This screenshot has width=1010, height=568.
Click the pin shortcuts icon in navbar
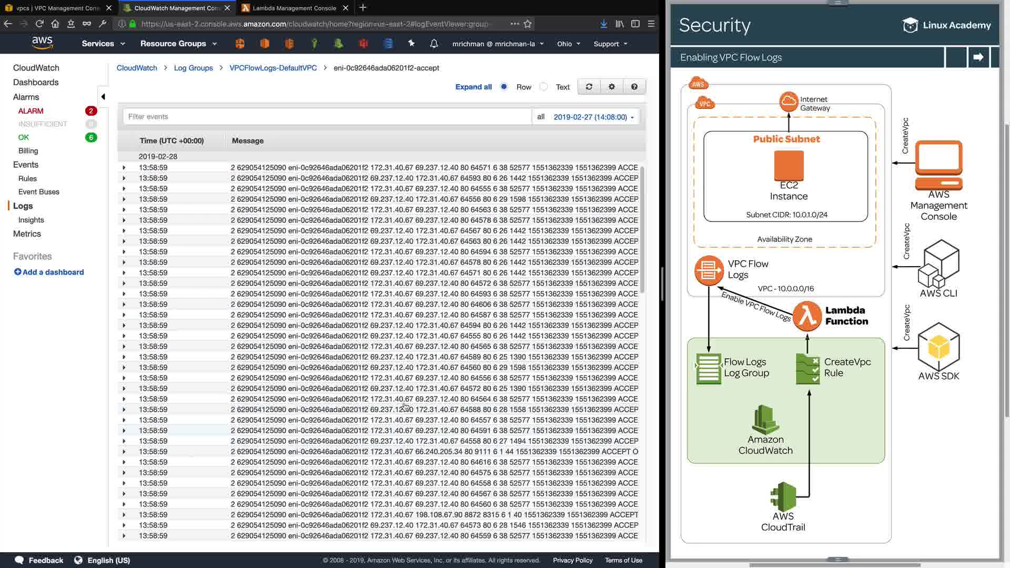411,44
